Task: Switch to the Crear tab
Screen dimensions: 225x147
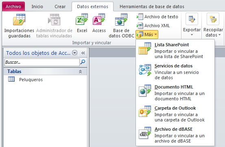Action: click(x=60, y=6)
